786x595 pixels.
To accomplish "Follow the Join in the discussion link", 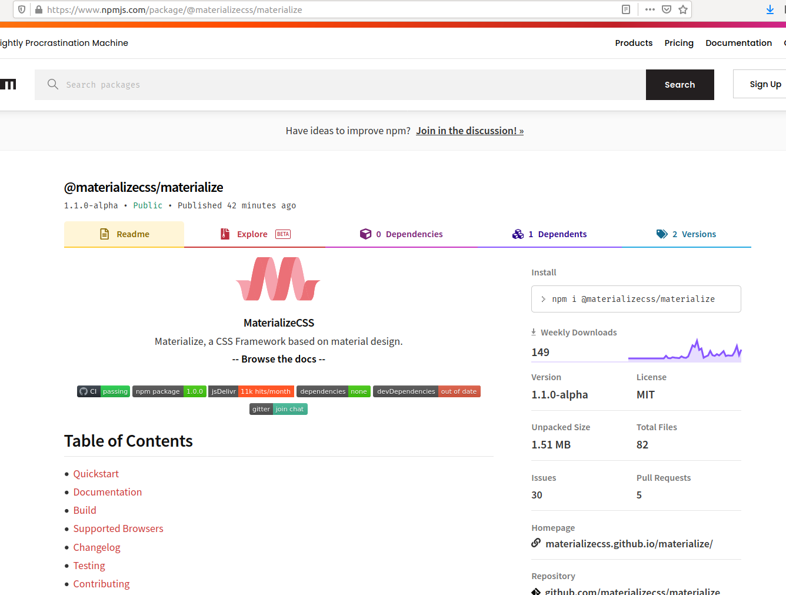I will tap(469, 131).
